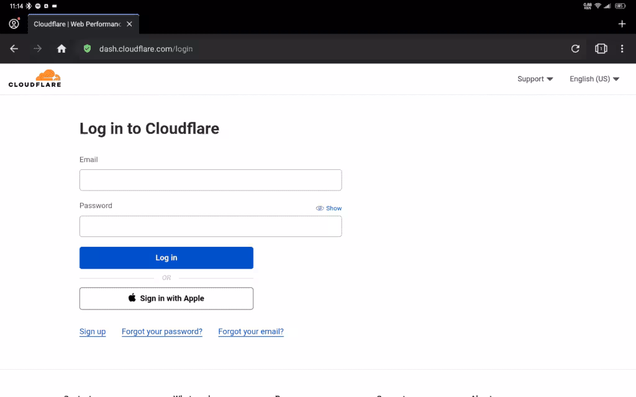Open the English (US) language dropdown
Viewport: 636px width, 397px height.
[594, 79]
